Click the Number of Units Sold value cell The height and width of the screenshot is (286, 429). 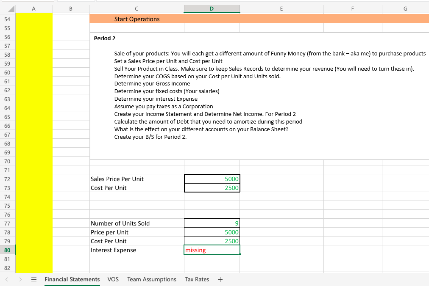pyautogui.click(x=212, y=223)
